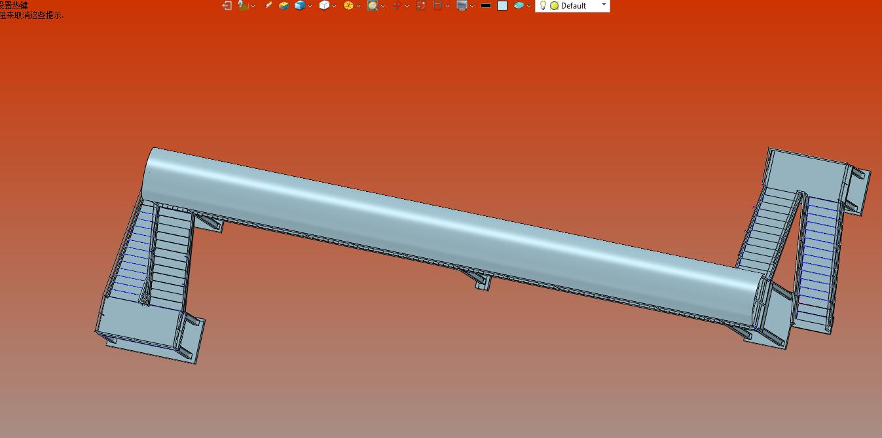882x438 pixels.
Task: Expand dropdown beside red H-shaped icon
Action: (447, 6)
